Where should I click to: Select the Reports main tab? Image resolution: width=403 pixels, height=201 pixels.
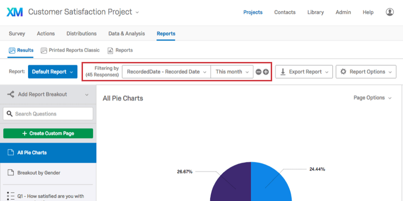[166, 34]
